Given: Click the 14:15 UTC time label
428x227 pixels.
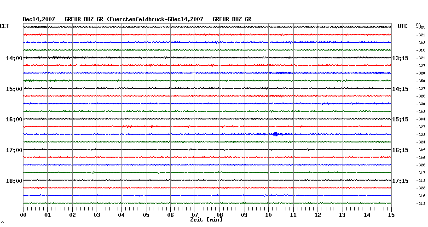Looking at the screenshot, I should [400, 89].
